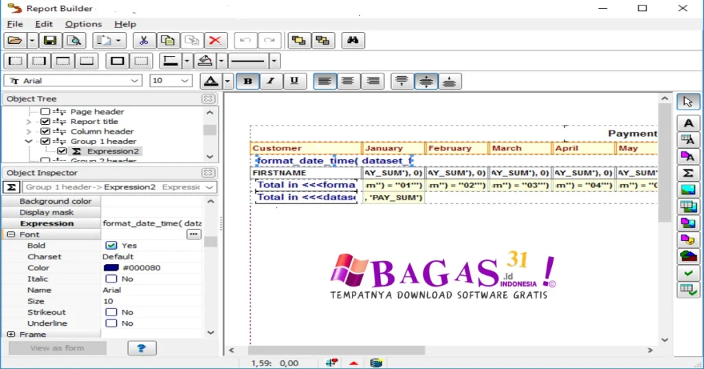The height and width of the screenshot is (369, 704).
Task: Toggle bold formatting button
Action: (x=247, y=81)
